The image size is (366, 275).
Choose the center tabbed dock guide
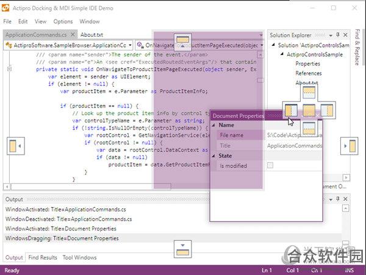click(309, 111)
